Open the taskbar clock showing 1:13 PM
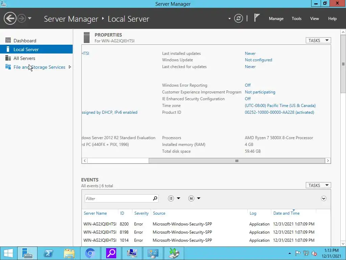The image size is (346, 260). [331, 253]
